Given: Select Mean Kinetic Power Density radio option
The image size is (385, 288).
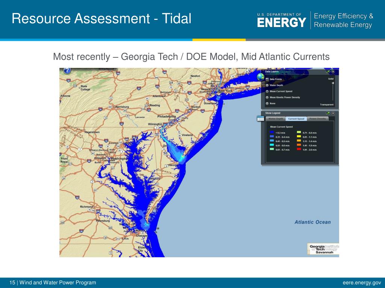Looking at the screenshot, I should tap(267, 97).
